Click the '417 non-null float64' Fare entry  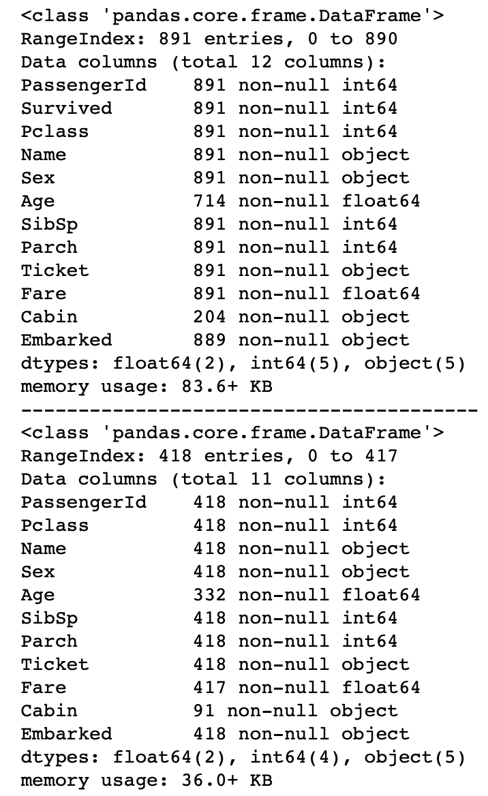[306, 688]
